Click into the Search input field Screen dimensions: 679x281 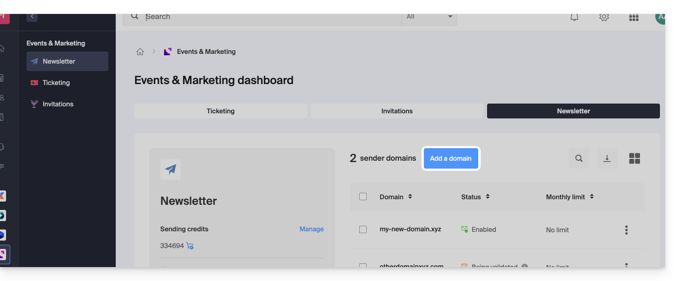(x=270, y=17)
